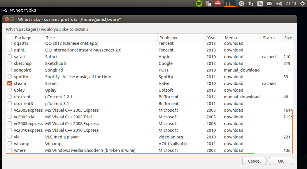Click the circular Ubuntu tray indicator
This screenshot has height=169, width=307.
point(242,3)
